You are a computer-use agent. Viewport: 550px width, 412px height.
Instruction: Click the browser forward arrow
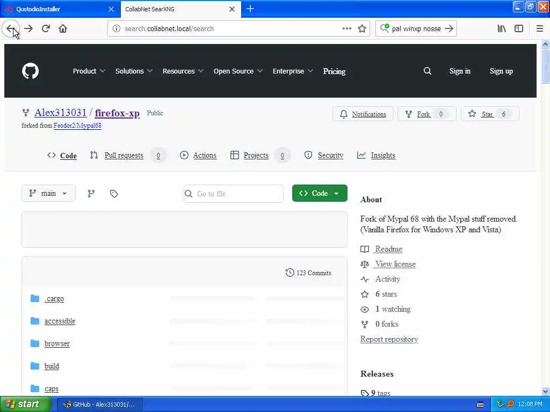[28, 28]
